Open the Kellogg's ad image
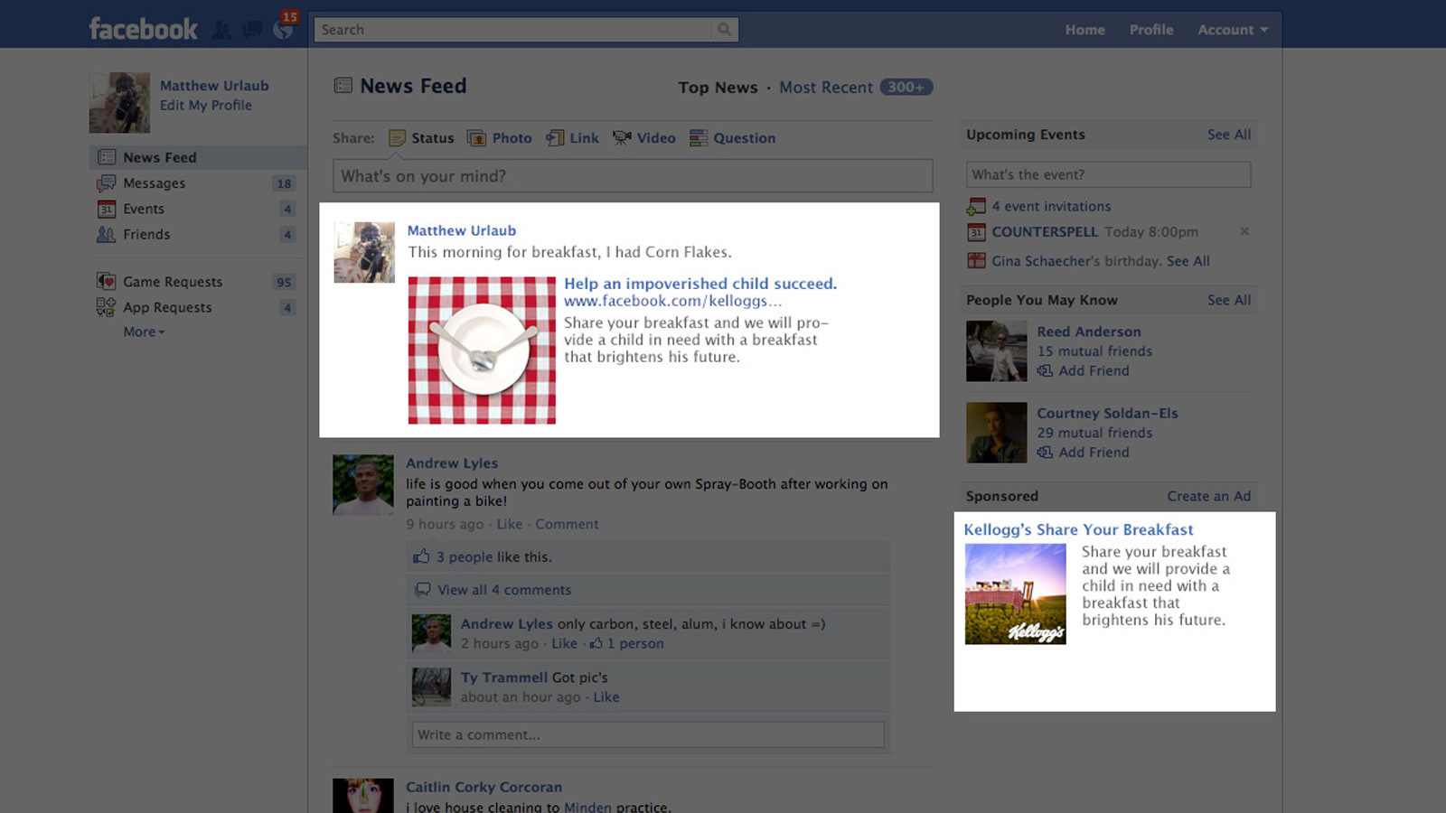 tap(1015, 594)
